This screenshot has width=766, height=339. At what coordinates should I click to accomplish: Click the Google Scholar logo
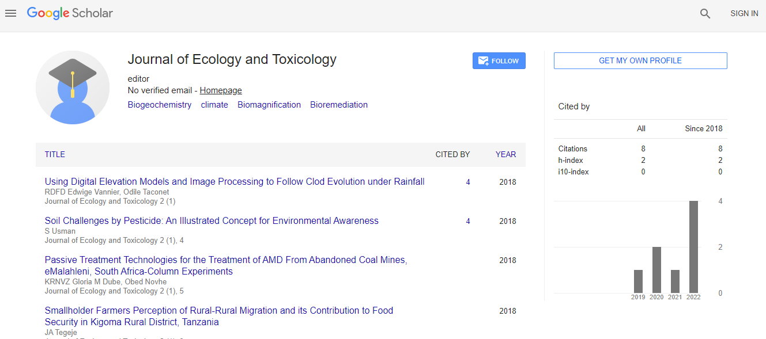pos(70,13)
